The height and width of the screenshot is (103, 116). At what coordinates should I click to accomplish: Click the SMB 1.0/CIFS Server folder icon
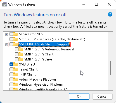click(x=21, y=59)
